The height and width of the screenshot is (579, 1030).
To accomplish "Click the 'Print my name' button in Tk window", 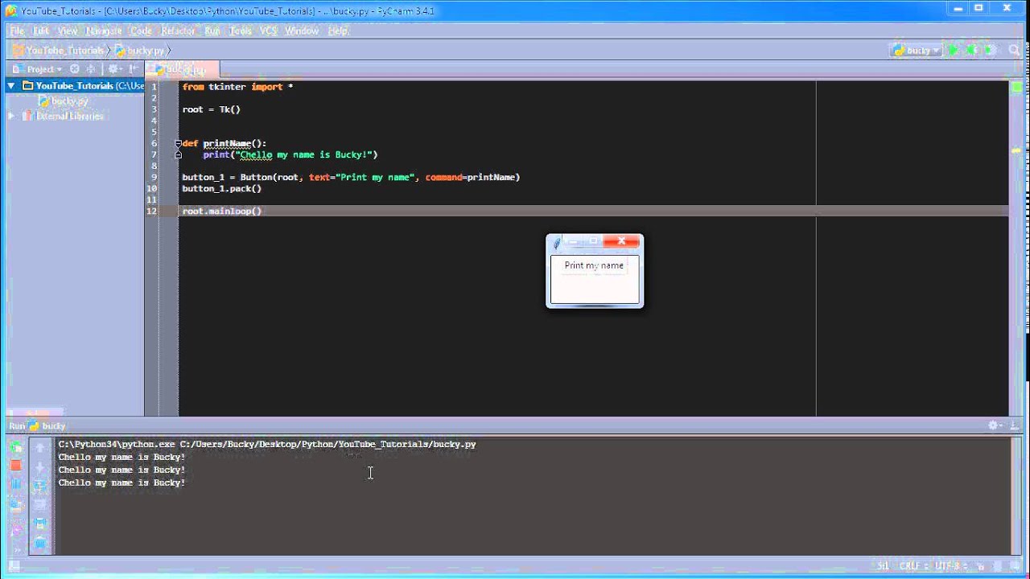I will (x=594, y=265).
